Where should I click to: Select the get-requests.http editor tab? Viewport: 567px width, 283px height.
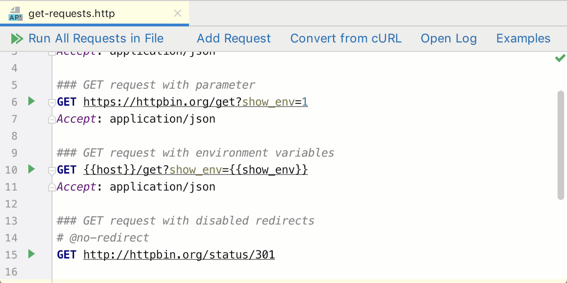(x=71, y=14)
